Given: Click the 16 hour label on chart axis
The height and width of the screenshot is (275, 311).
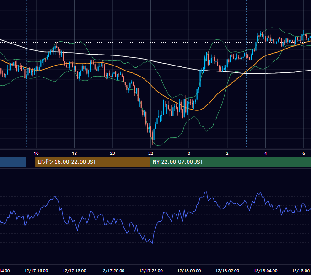Looking at the screenshot, I should 36,153.
